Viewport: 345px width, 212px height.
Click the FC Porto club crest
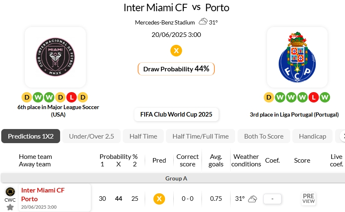pos(297,57)
